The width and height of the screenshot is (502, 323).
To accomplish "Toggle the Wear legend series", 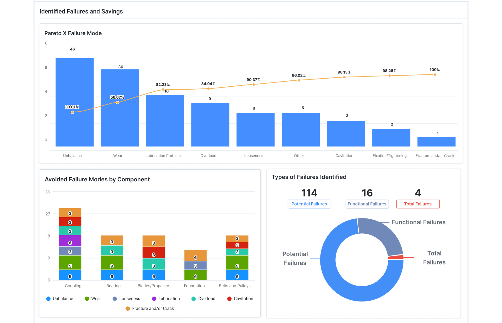I will coord(93,298).
